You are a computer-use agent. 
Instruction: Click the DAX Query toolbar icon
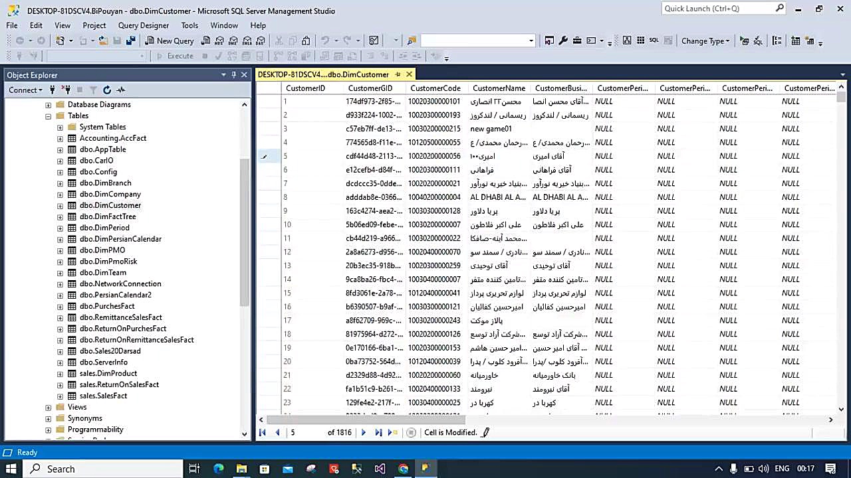point(261,40)
